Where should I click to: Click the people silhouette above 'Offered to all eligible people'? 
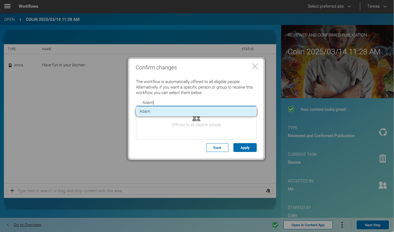pyautogui.click(x=196, y=118)
